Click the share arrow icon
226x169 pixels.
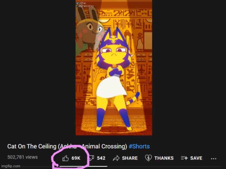116,158
